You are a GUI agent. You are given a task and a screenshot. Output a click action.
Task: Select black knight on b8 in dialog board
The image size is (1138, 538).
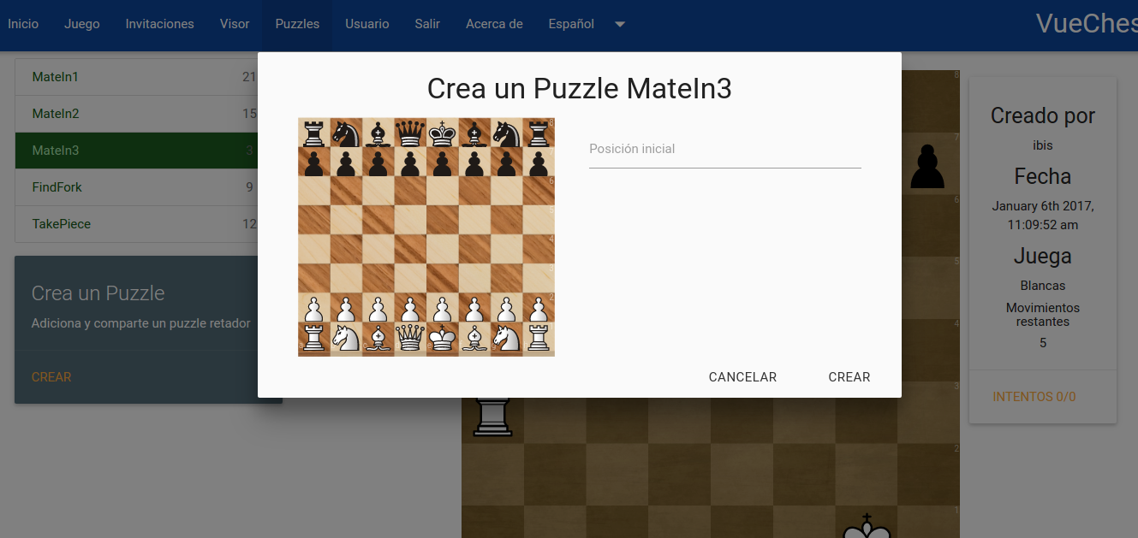click(346, 133)
